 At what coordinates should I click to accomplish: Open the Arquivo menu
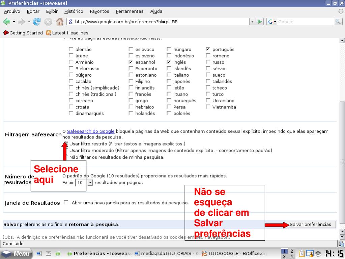coord(12,11)
